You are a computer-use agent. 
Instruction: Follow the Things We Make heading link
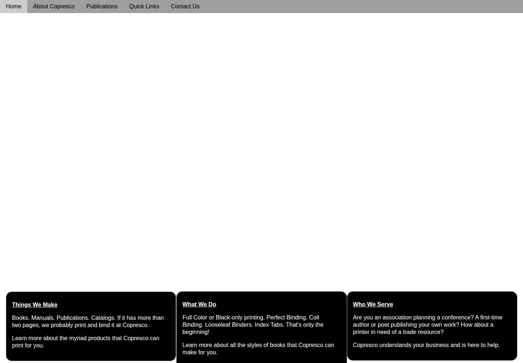click(35, 305)
